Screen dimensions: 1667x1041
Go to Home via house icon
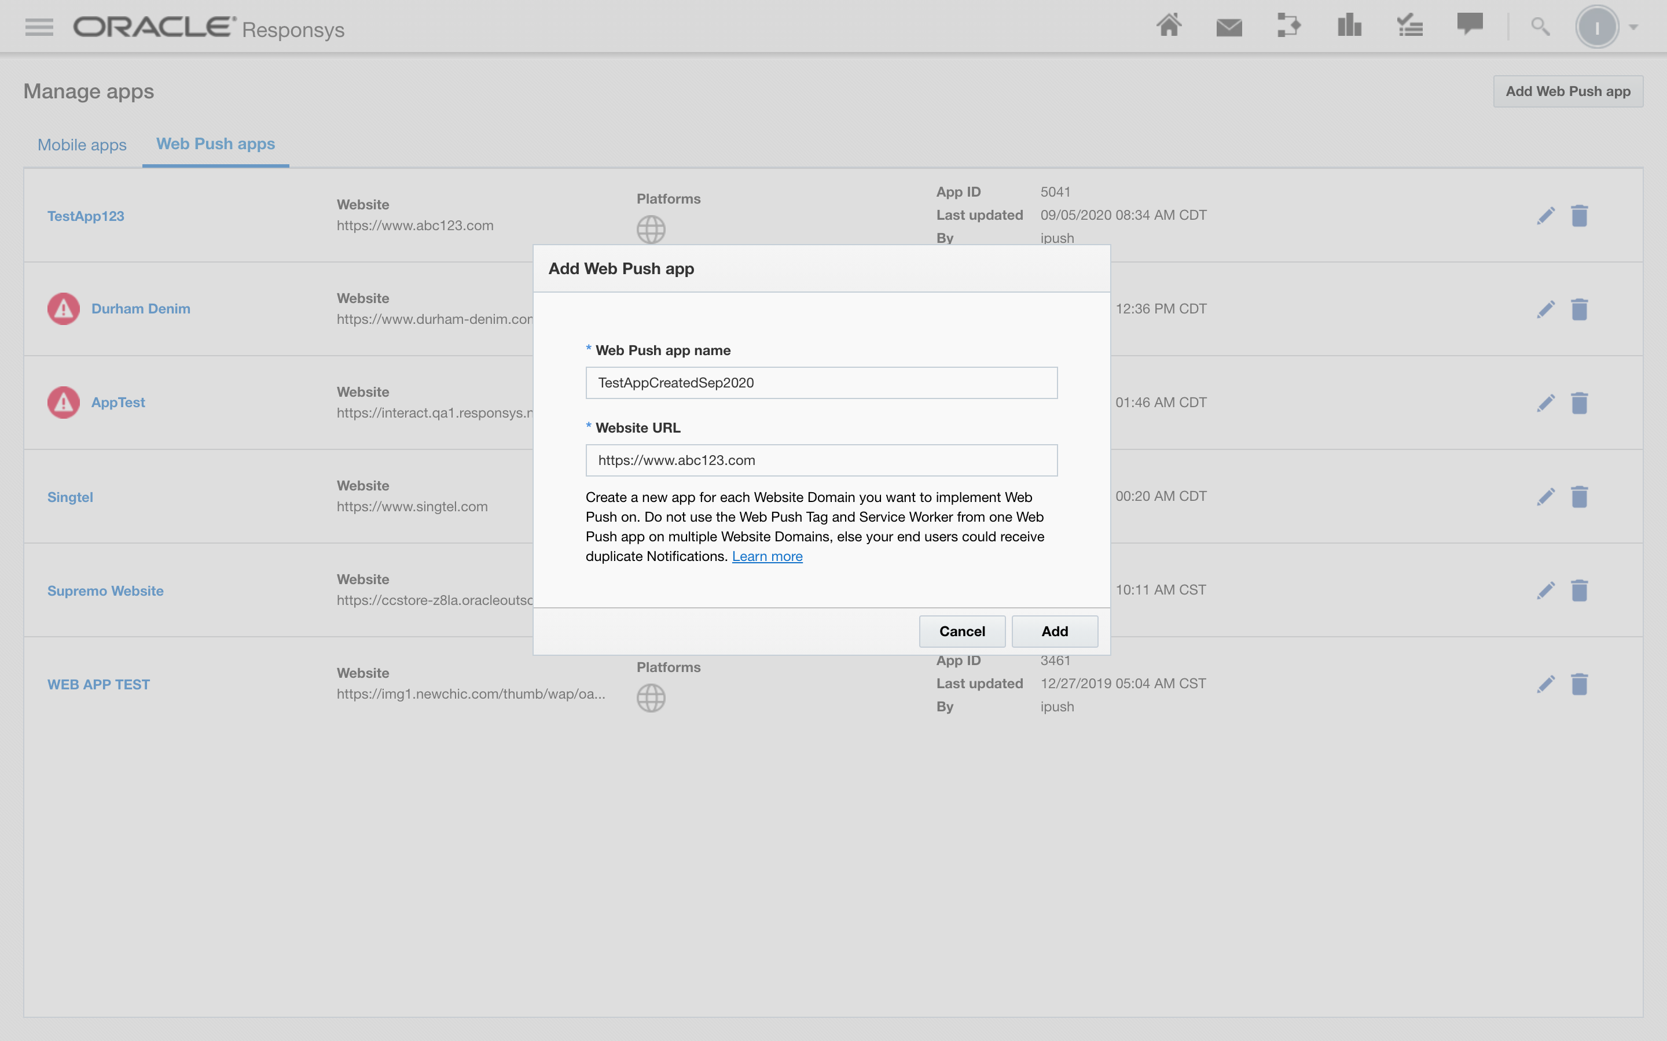coord(1169,26)
